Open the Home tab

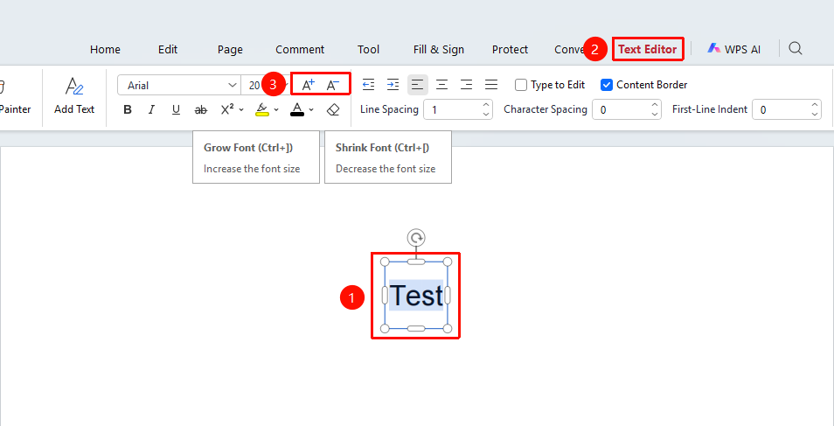(105, 50)
